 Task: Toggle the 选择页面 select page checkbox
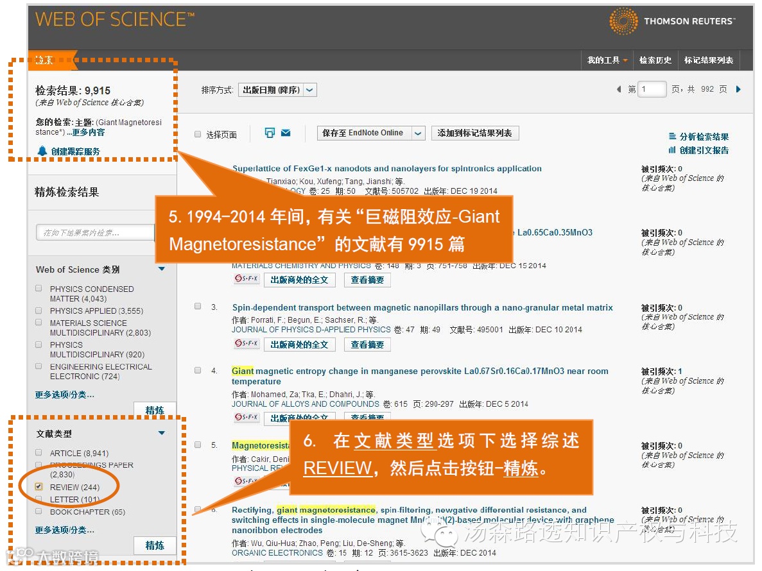pos(198,134)
